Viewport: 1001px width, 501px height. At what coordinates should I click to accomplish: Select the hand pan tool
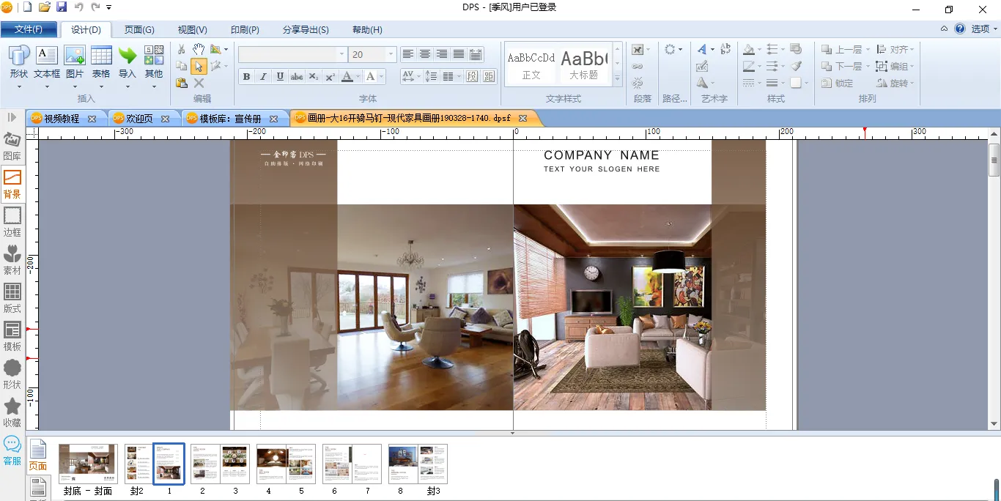pyautogui.click(x=199, y=49)
